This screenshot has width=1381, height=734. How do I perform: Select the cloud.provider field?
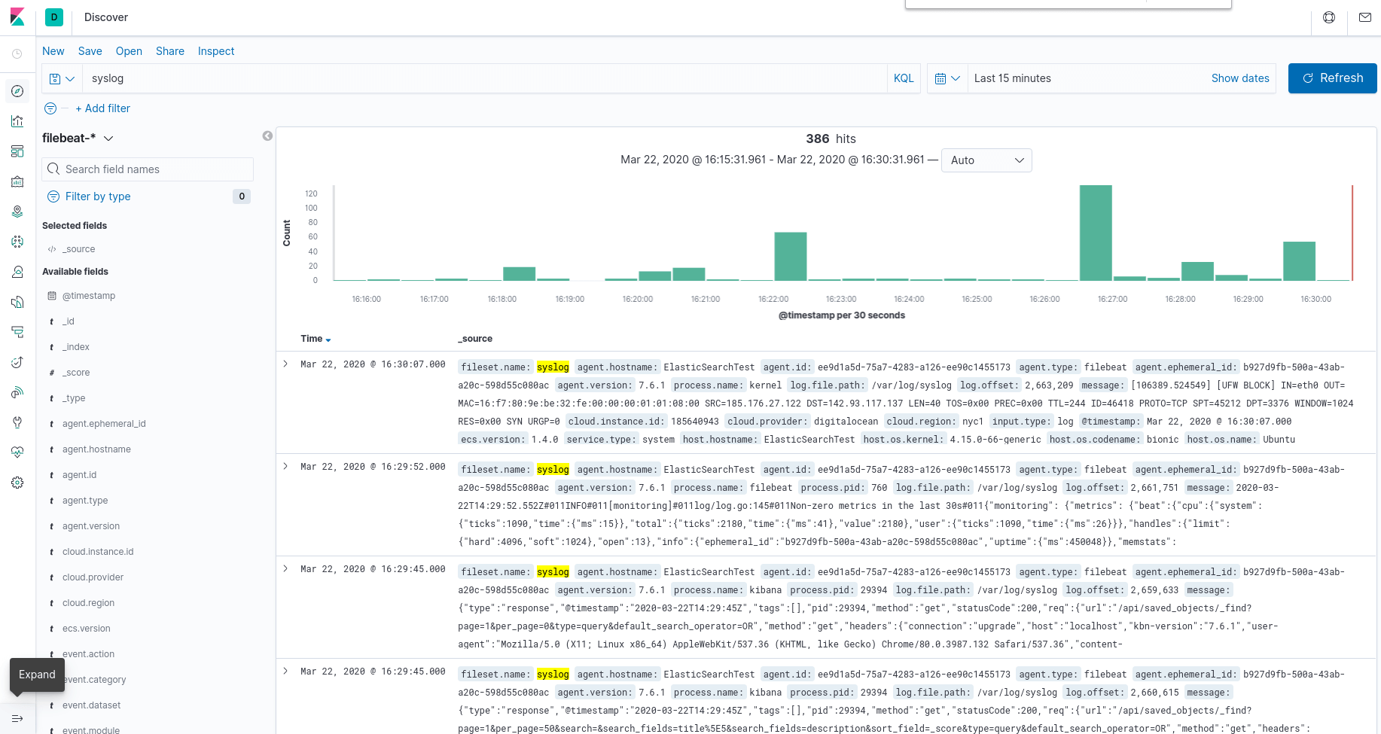click(93, 577)
